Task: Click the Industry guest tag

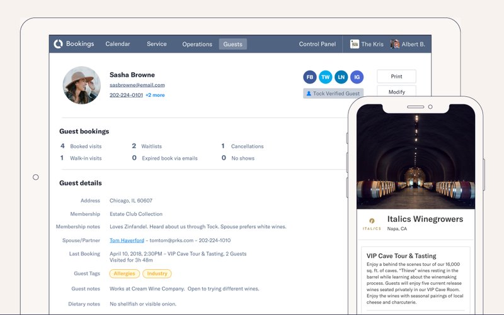Action: pos(157,274)
